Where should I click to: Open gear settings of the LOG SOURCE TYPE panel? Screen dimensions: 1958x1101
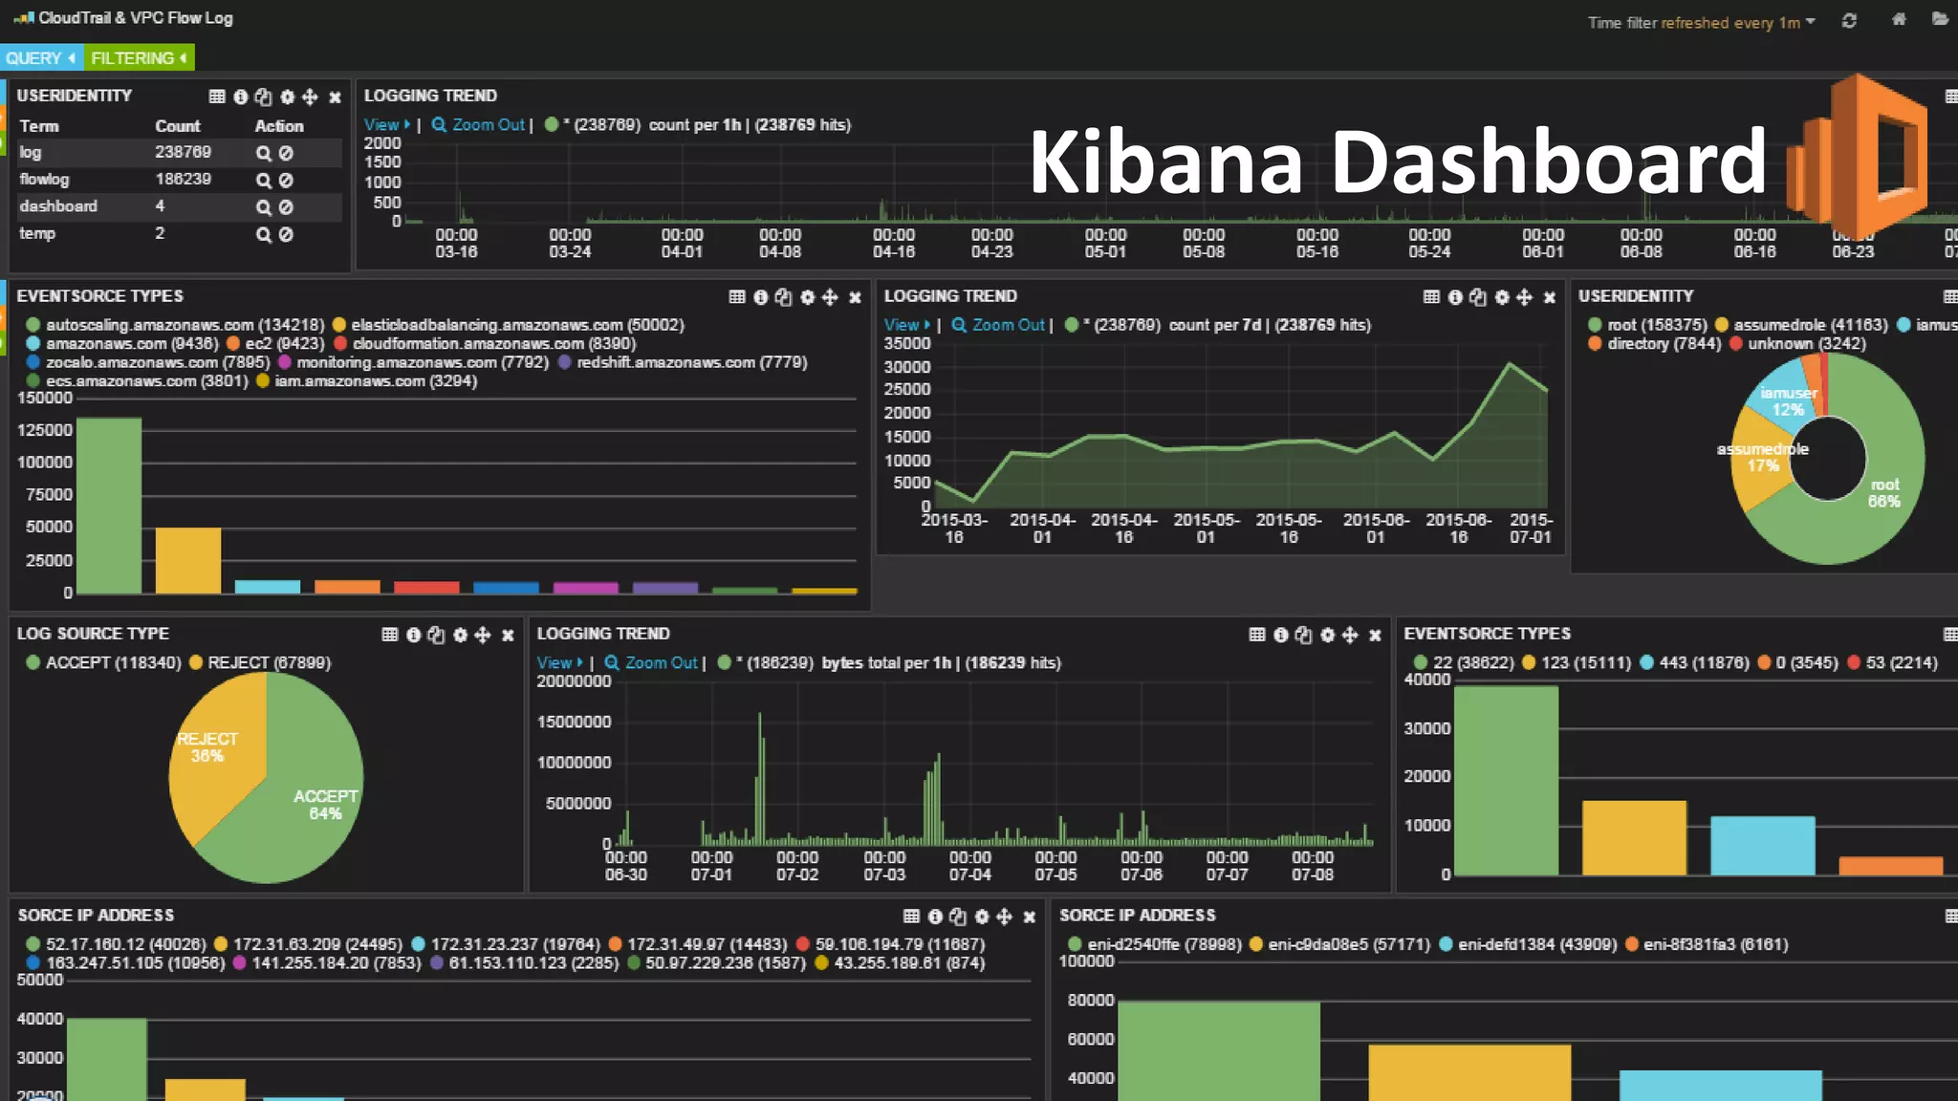pos(460,635)
